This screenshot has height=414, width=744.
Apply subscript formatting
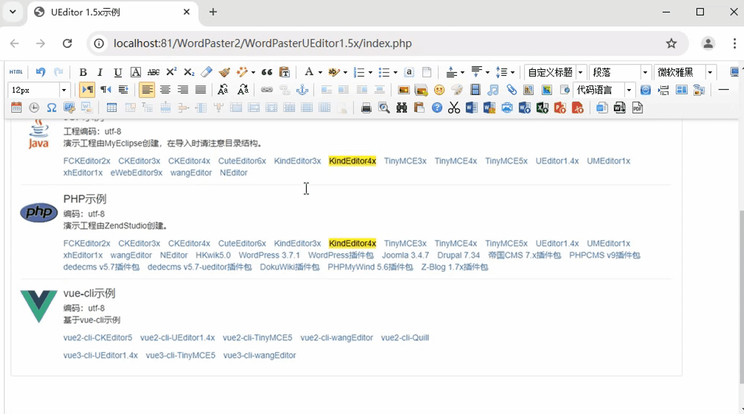tap(189, 72)
